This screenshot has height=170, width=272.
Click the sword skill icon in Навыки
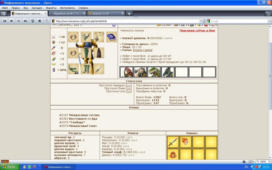pyautogui.click(x=173, y=142)
